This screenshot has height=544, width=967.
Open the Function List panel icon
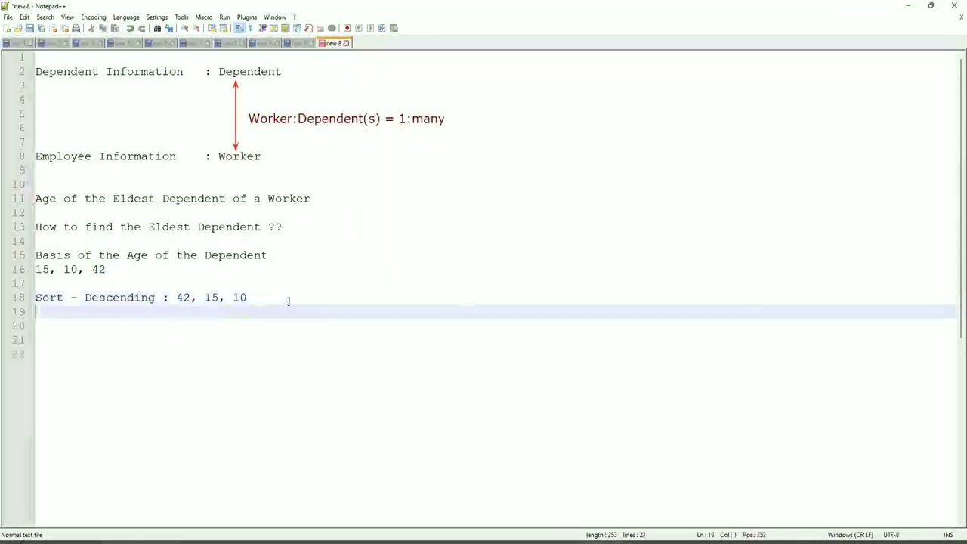tap(308, 29)
